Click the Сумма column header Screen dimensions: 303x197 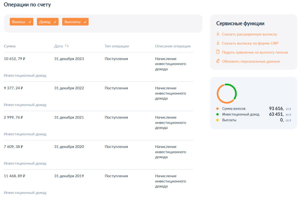coord(10,46)
